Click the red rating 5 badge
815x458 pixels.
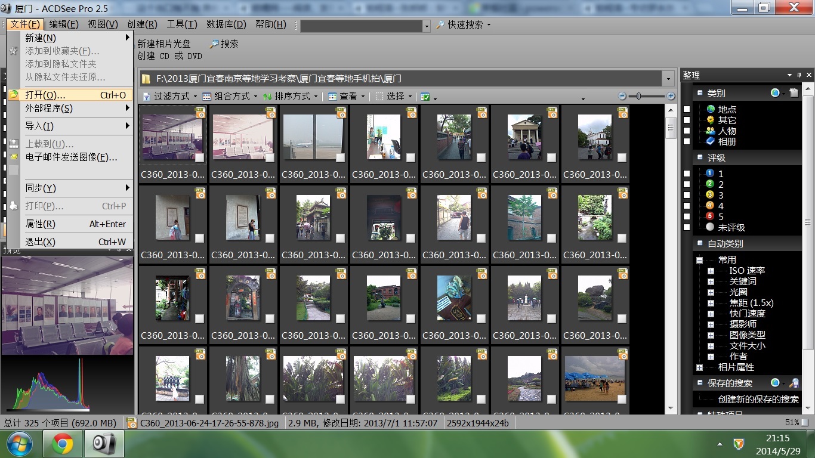[x=710, y=216]
